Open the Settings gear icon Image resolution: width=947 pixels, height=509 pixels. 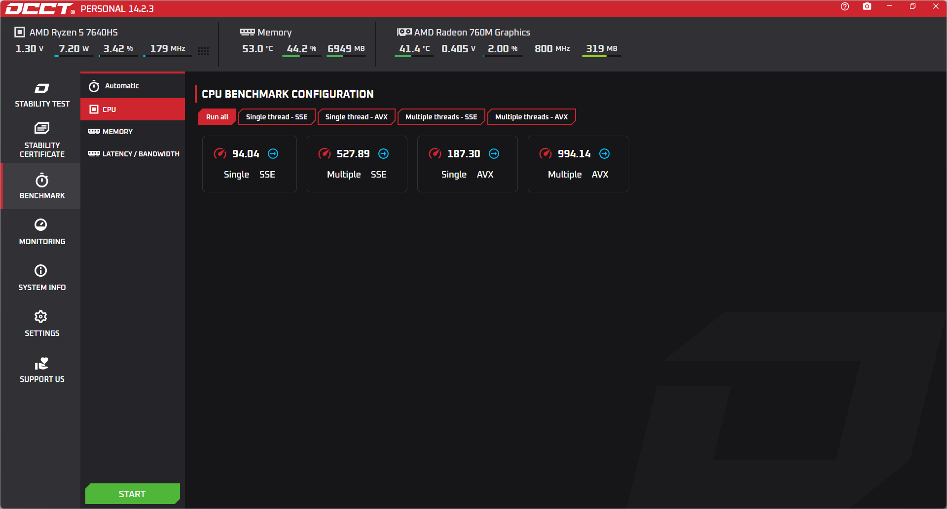(x=41, y=317)
